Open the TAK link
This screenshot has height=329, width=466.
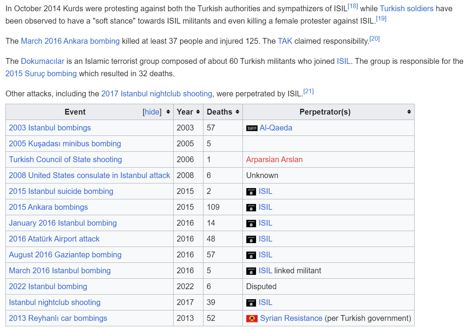(x=285, y=41)
